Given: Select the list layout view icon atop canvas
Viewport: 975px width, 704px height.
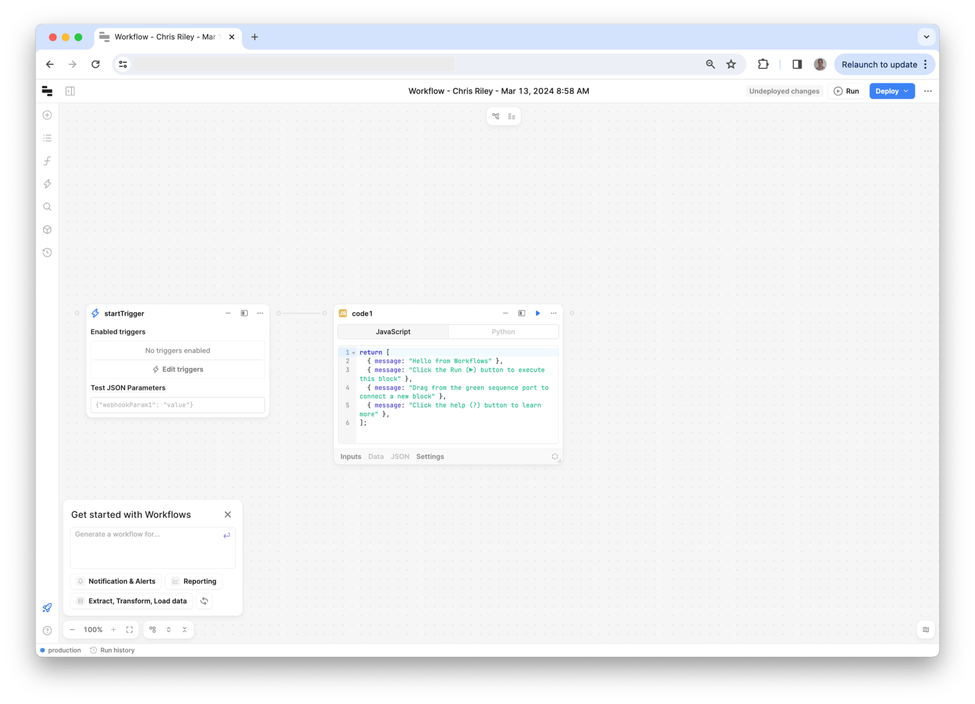Looking at the screenshot, I should [511, 116].
